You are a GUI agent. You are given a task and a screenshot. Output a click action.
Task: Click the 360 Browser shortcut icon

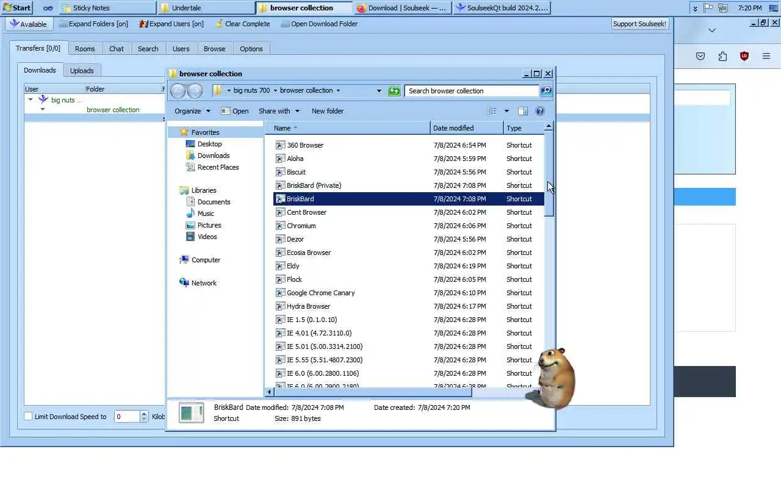(281, 145)
